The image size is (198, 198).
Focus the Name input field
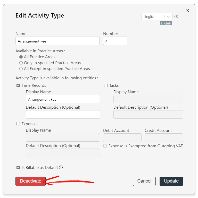tap(57, 41)
